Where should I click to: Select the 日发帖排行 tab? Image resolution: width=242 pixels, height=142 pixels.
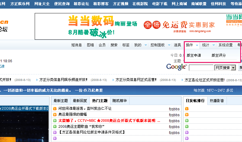[x=195, y=101]
